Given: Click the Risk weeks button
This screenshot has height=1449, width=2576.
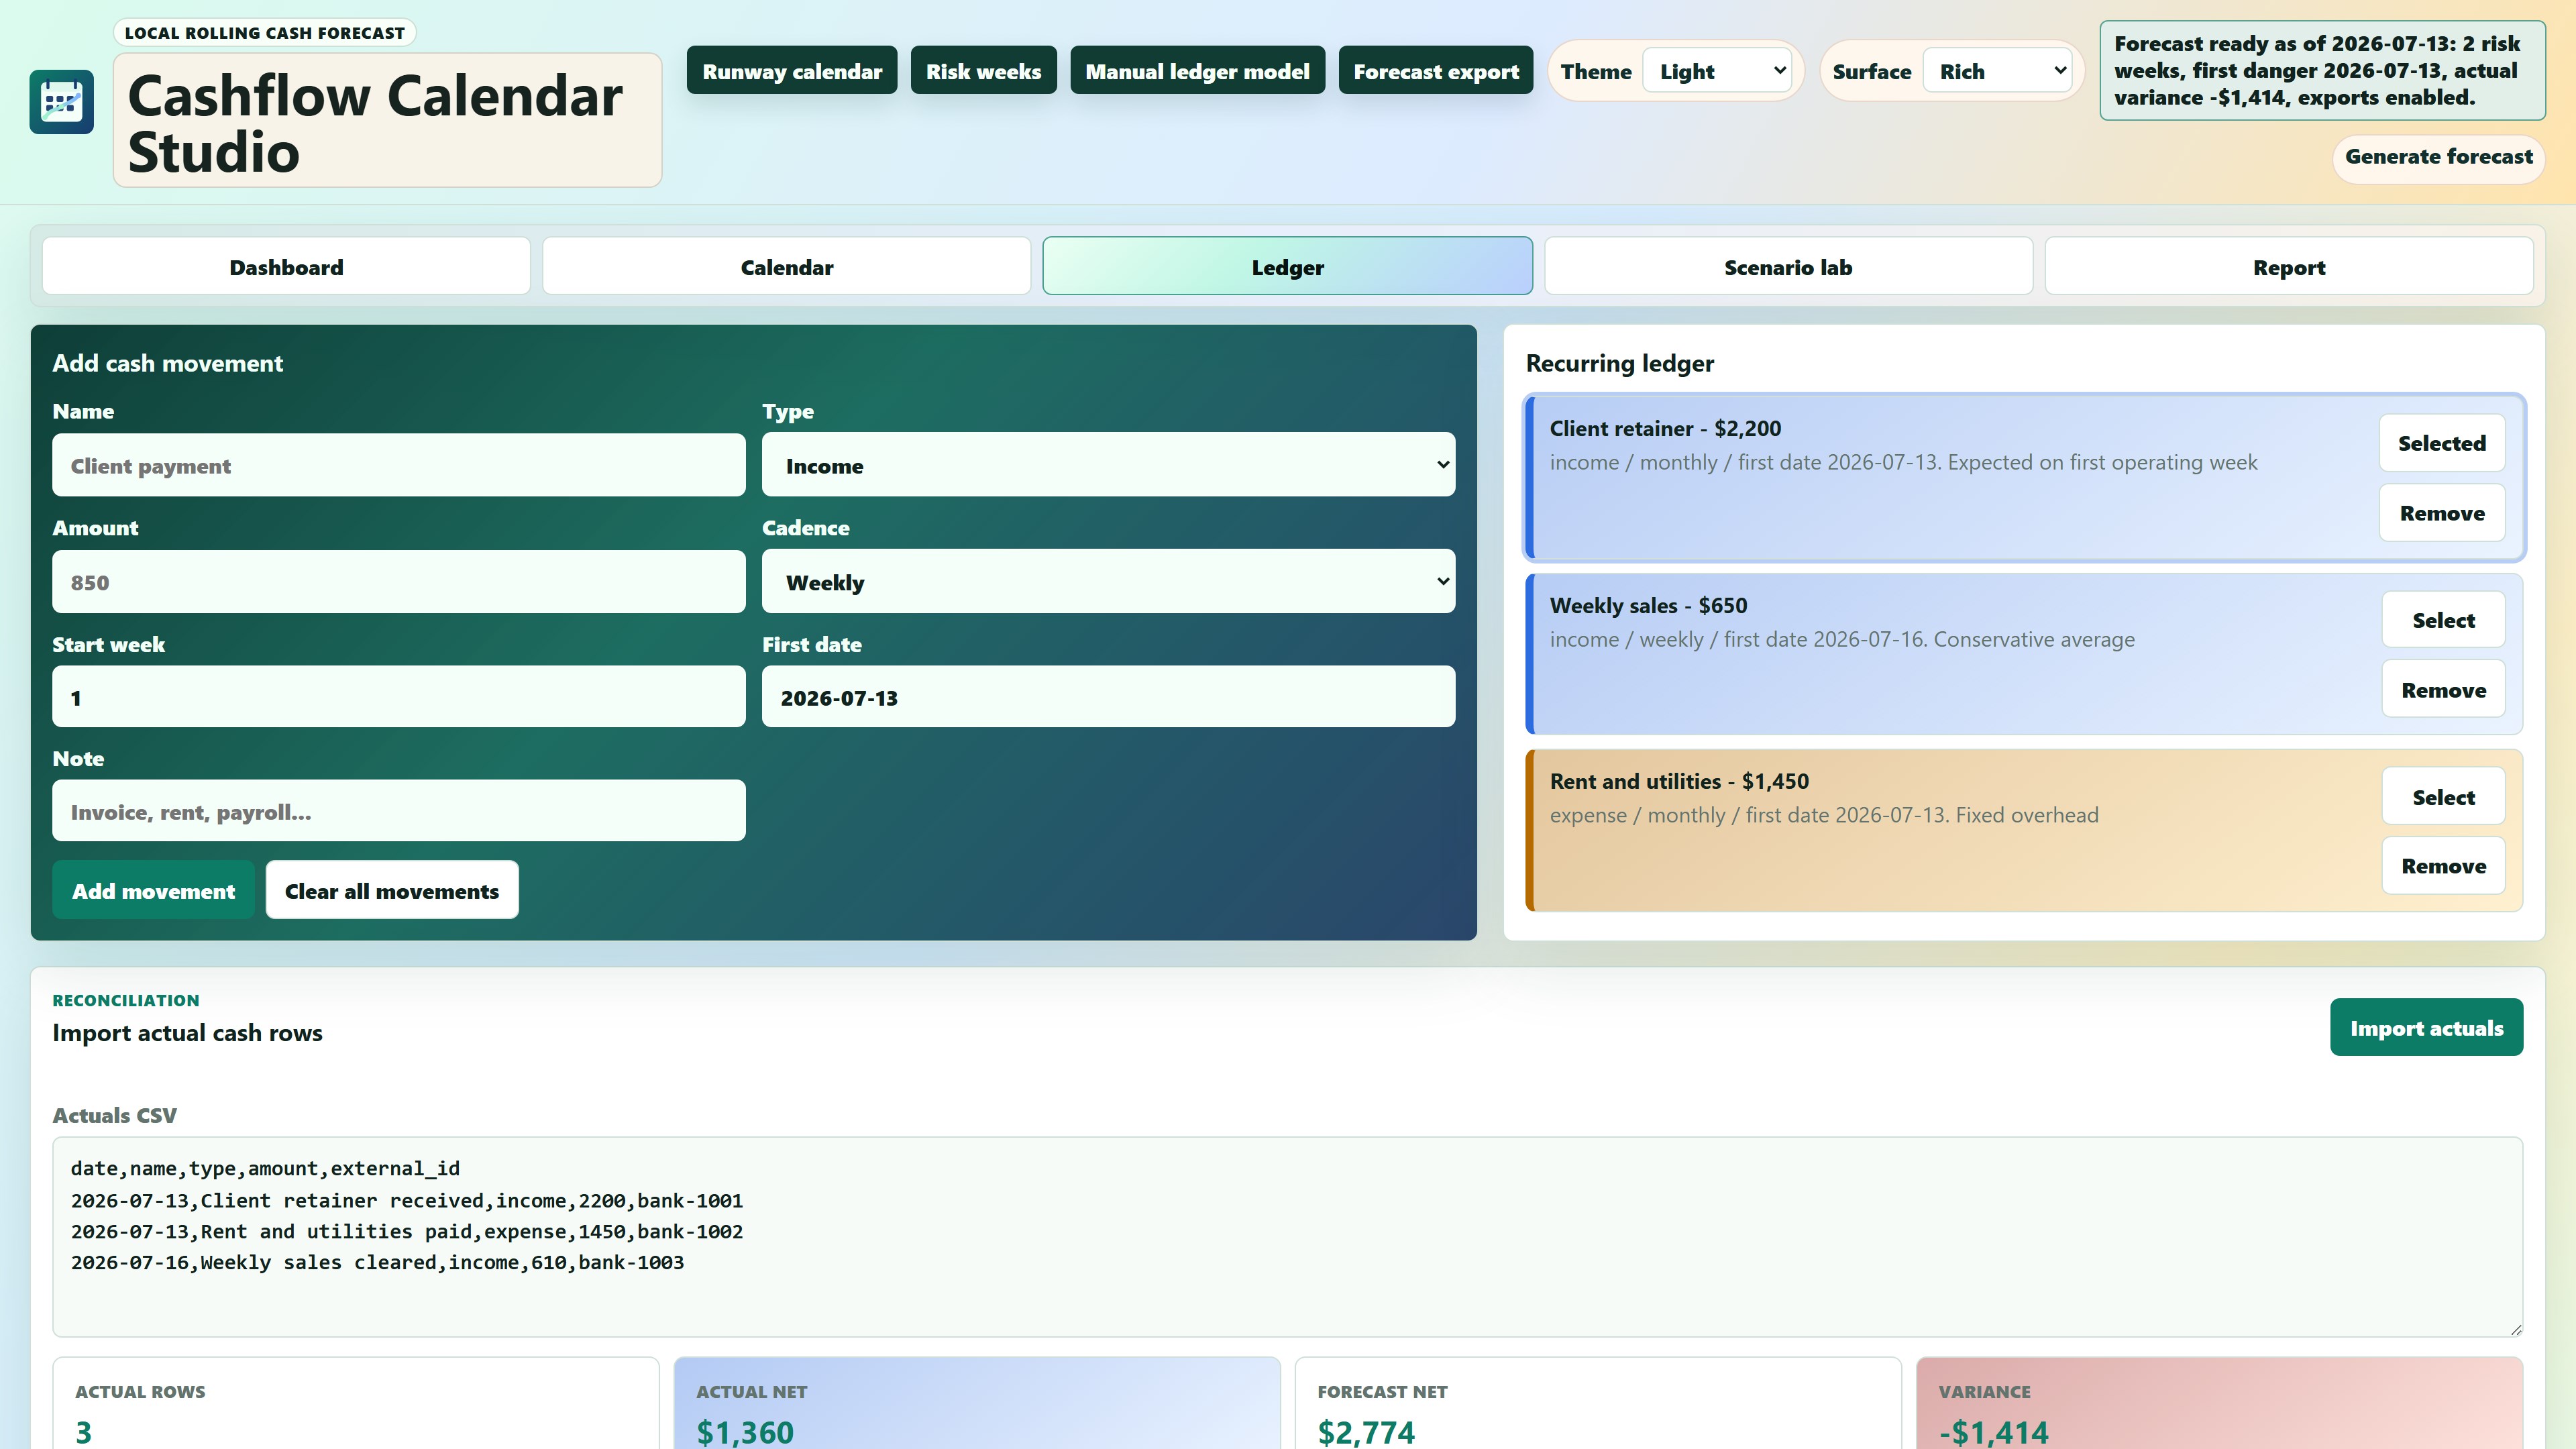Looking at the screenshot, I should (x=983, y=71).
